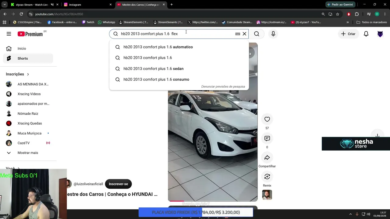Open the YouTube account avatar menu

pos(380,34)
